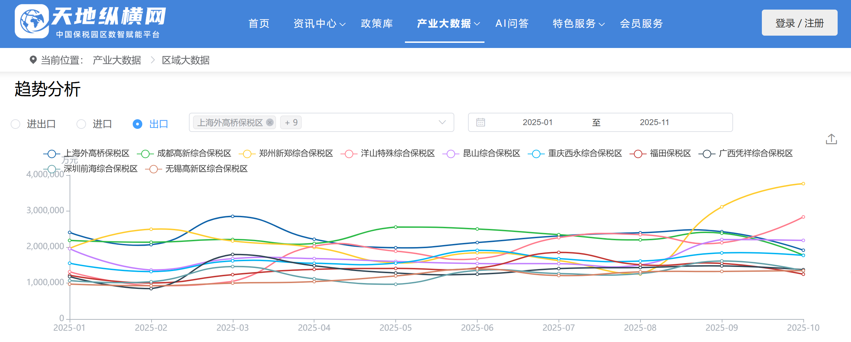Toggle 福田保税区 legend marker
This screenshot has height=342, width=851.
pos(638,154)
